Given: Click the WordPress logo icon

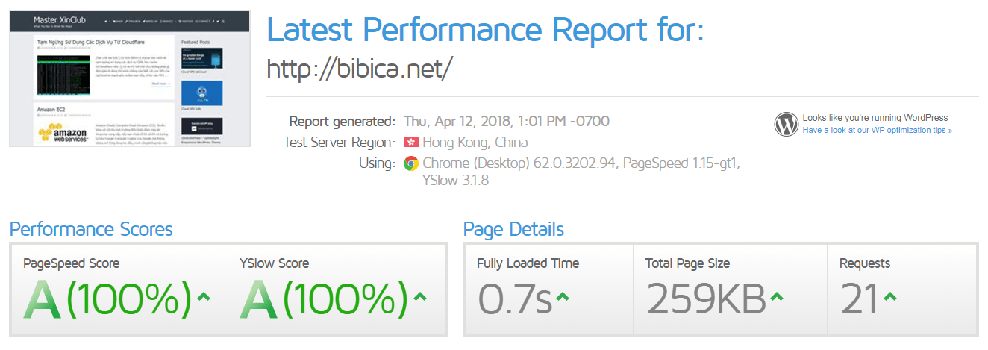Looking at the screenshot, I should [x=787, y=124].
